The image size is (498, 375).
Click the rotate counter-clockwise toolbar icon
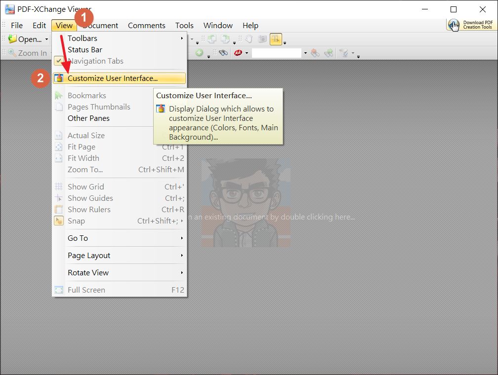(x=212, y=39)
